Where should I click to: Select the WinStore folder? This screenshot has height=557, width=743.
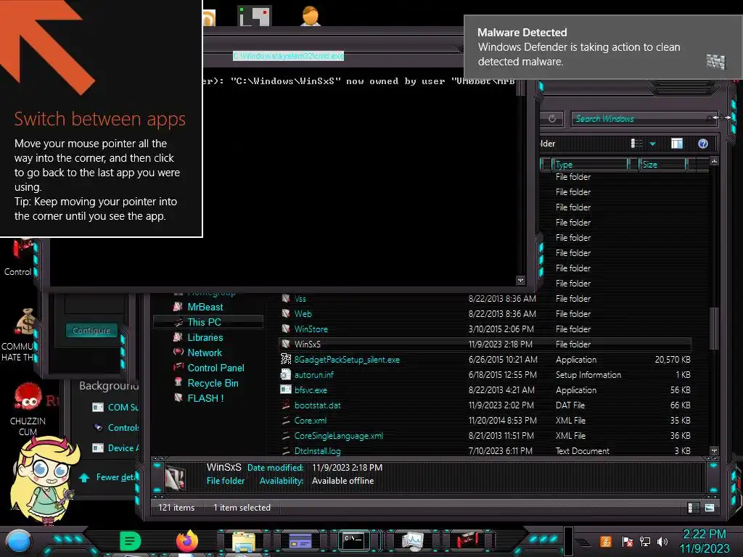(311, 329)
